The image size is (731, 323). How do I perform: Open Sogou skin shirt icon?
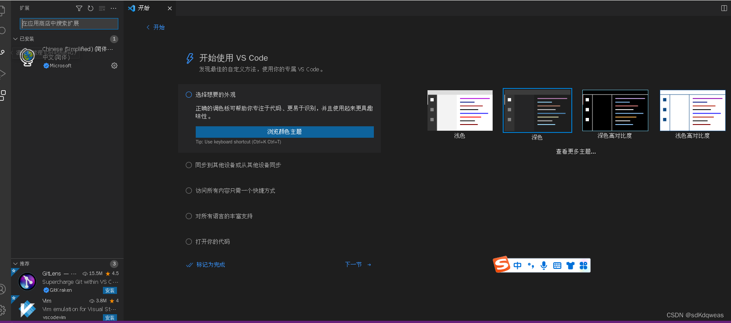570,265
